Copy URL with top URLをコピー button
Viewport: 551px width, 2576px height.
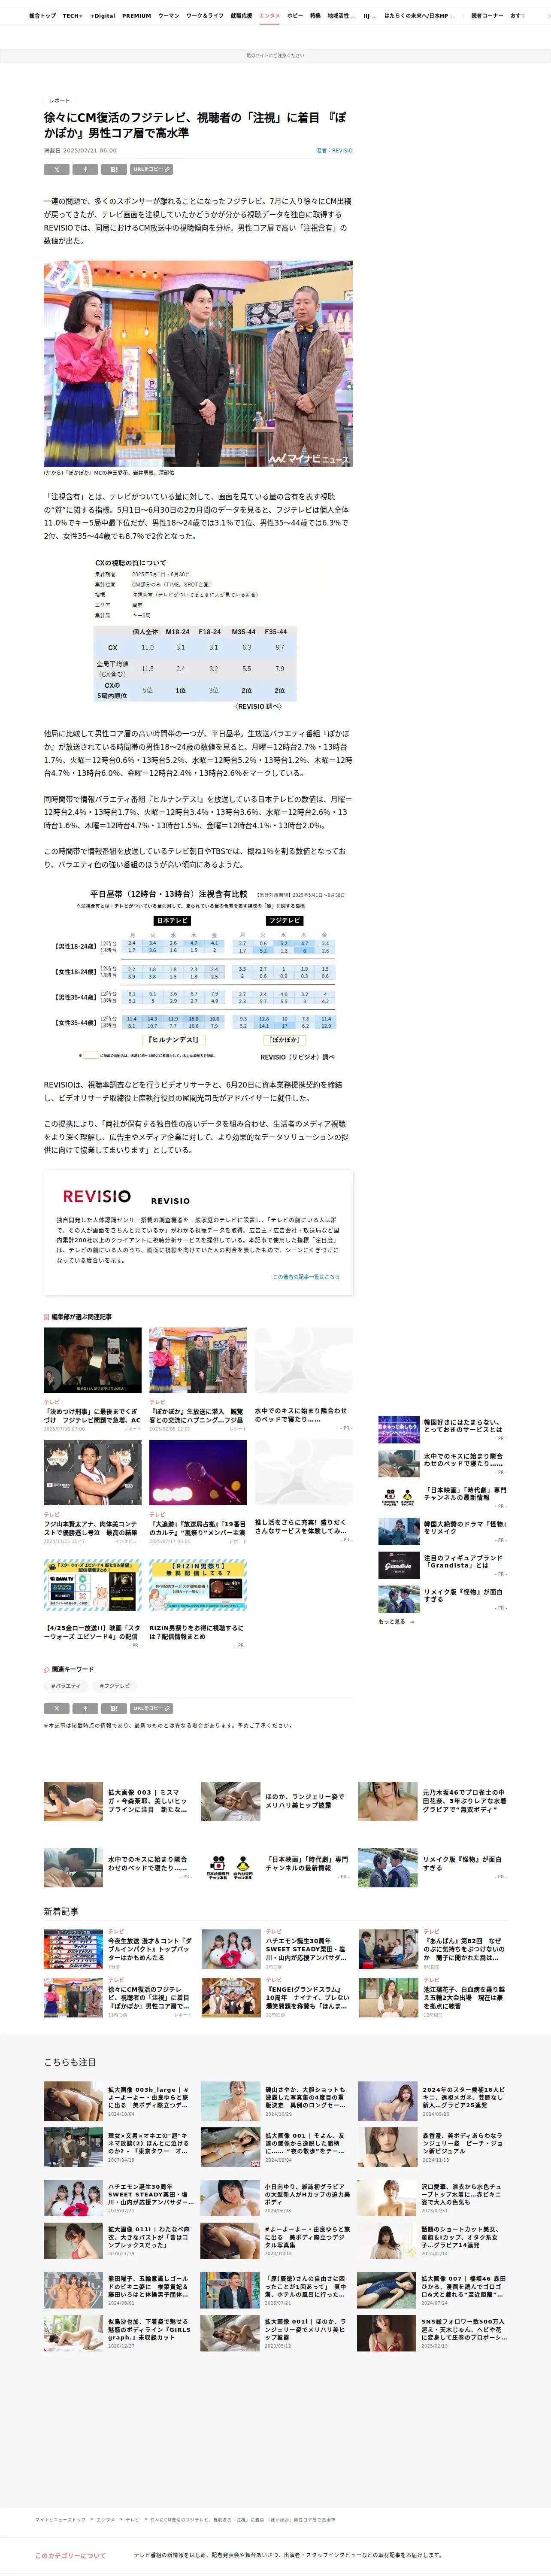click(151, 169)
